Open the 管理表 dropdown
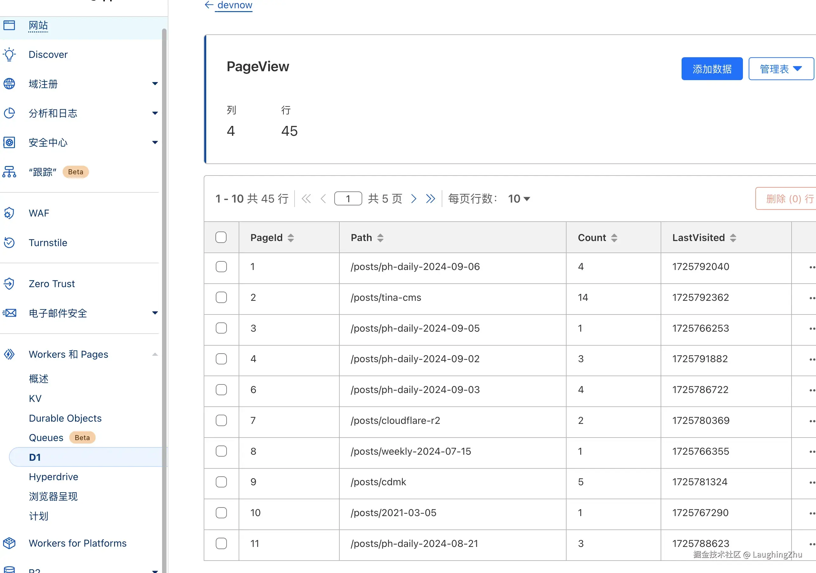816x573 pixels. tap(781, 69)
